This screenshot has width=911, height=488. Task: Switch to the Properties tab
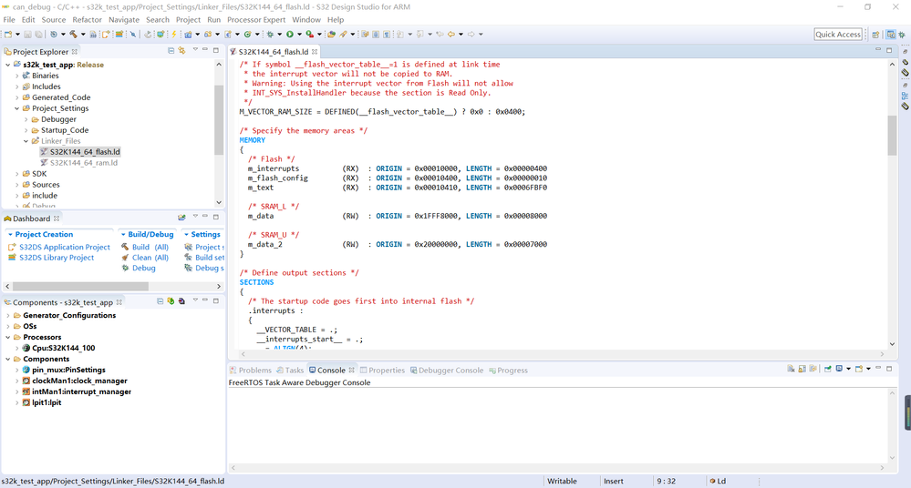(382, 371)
